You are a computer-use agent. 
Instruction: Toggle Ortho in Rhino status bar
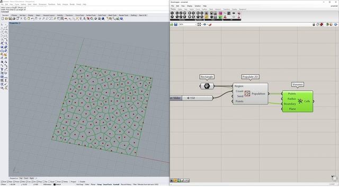point(87,185)
